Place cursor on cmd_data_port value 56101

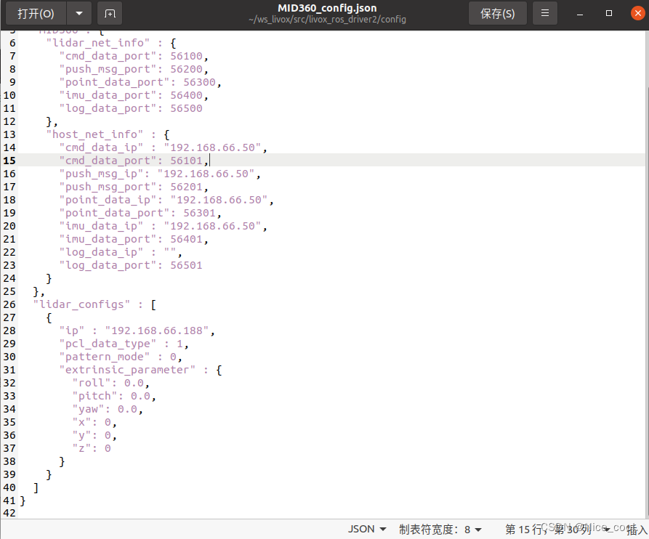point(188,161)
